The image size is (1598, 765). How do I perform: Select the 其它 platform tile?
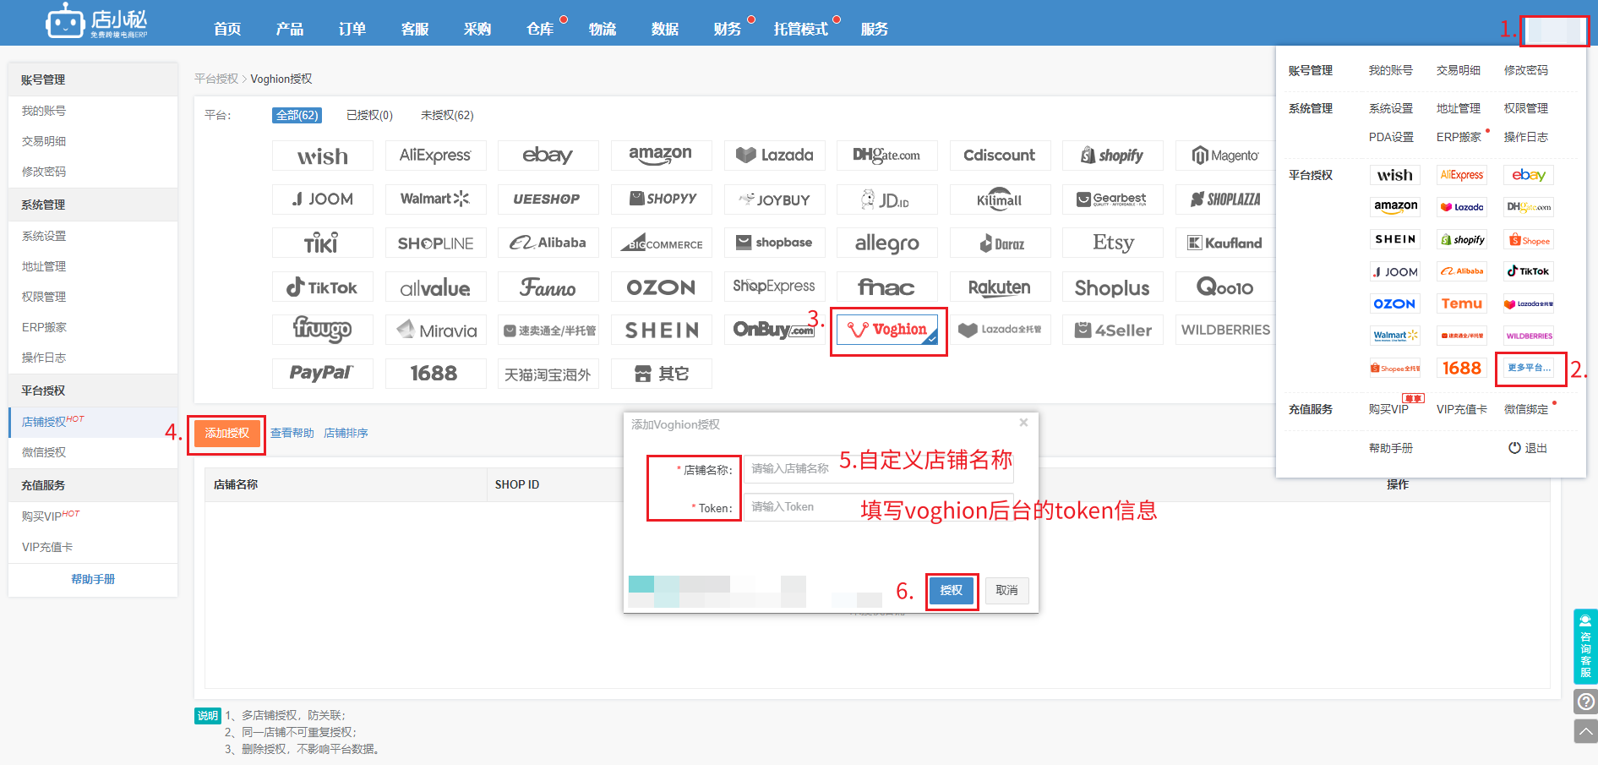coord(661,374)
